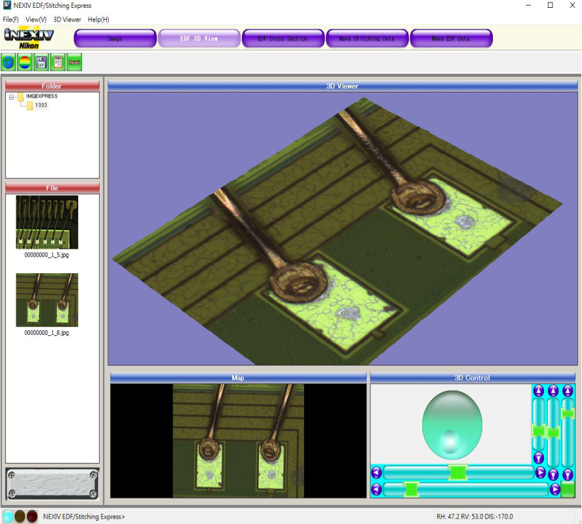Viewport: 582px width, 524px height.
Task: Click the rainbow color map icon
Action: click(x=25, y=62)
